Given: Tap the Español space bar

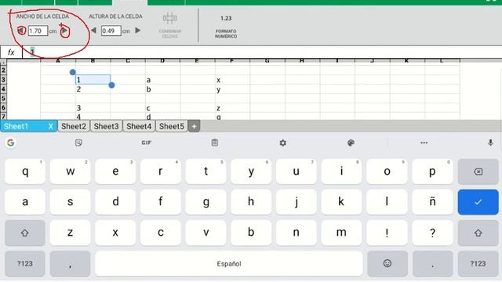Looking at the screenshot, I should click(x=229, y=263).
